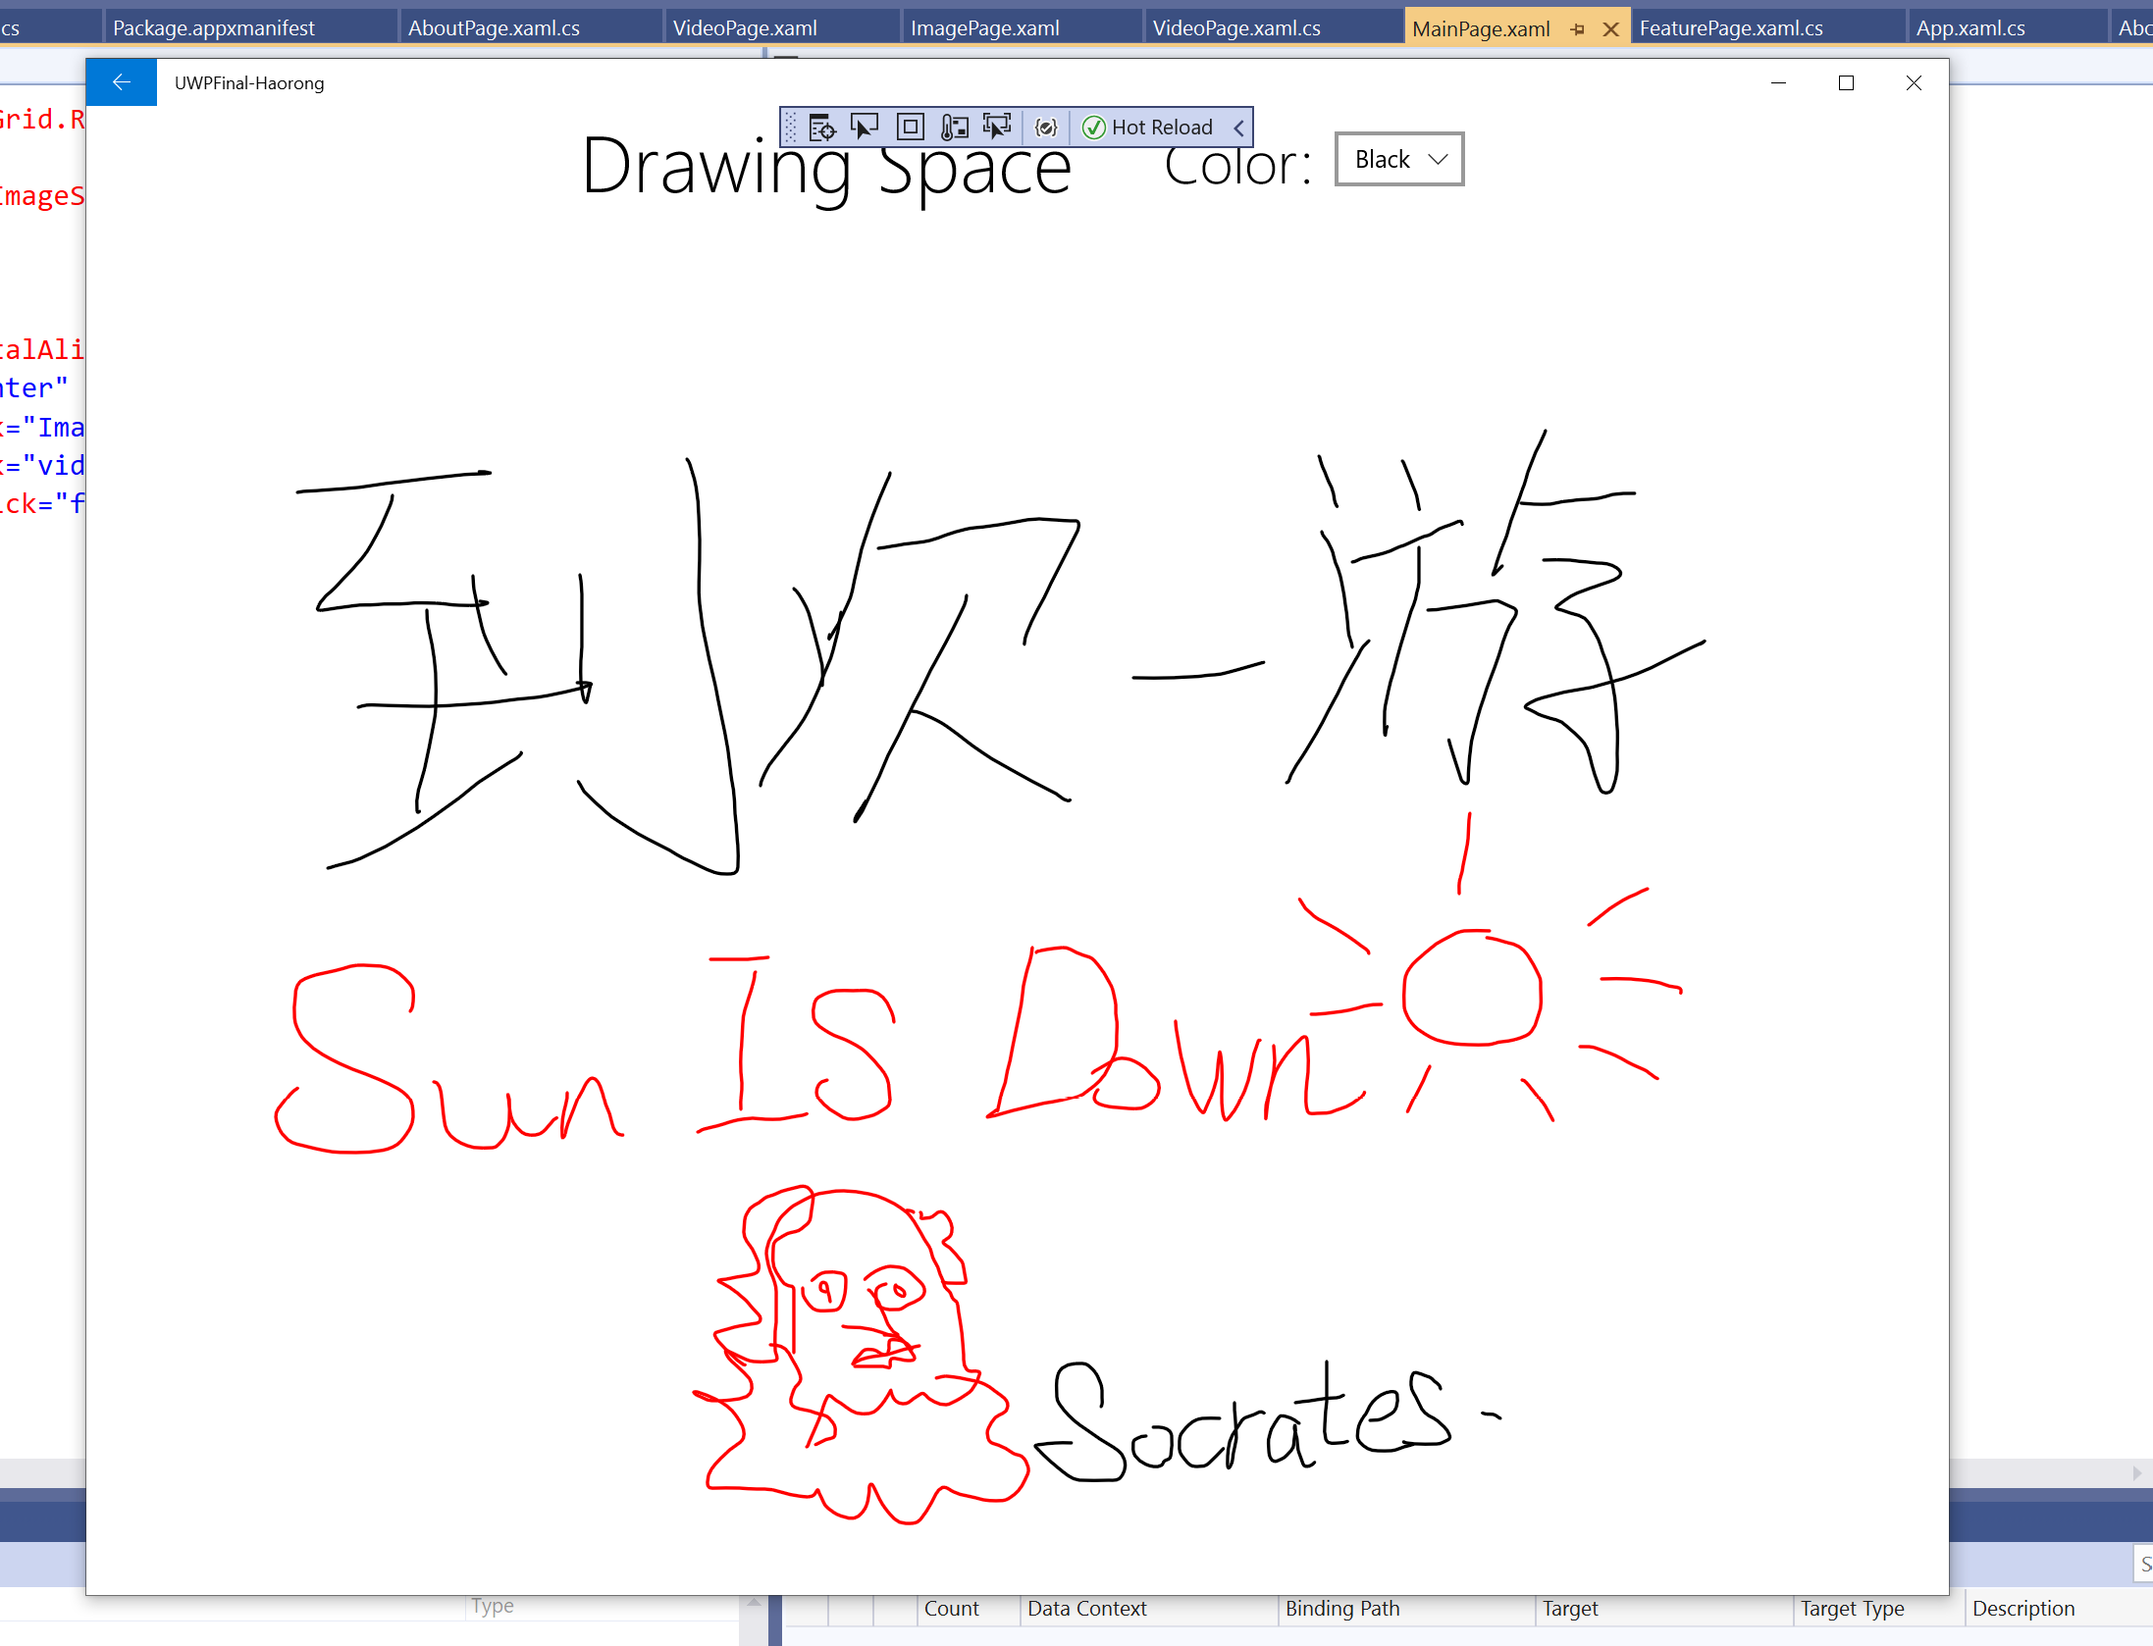Click the Hot Reload status indicator
The height and width of the screenshot is (1646, 2153).
(x=1147, y=128)
